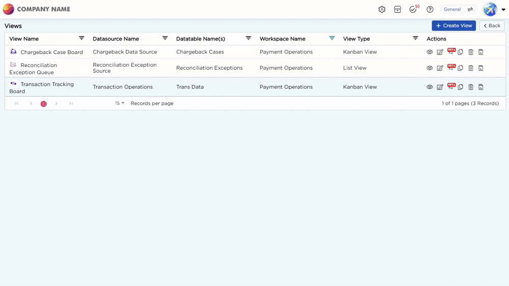509x286 pixels.
Task: Open the tasks checkmark notification icon
Action: click(413, 9)
